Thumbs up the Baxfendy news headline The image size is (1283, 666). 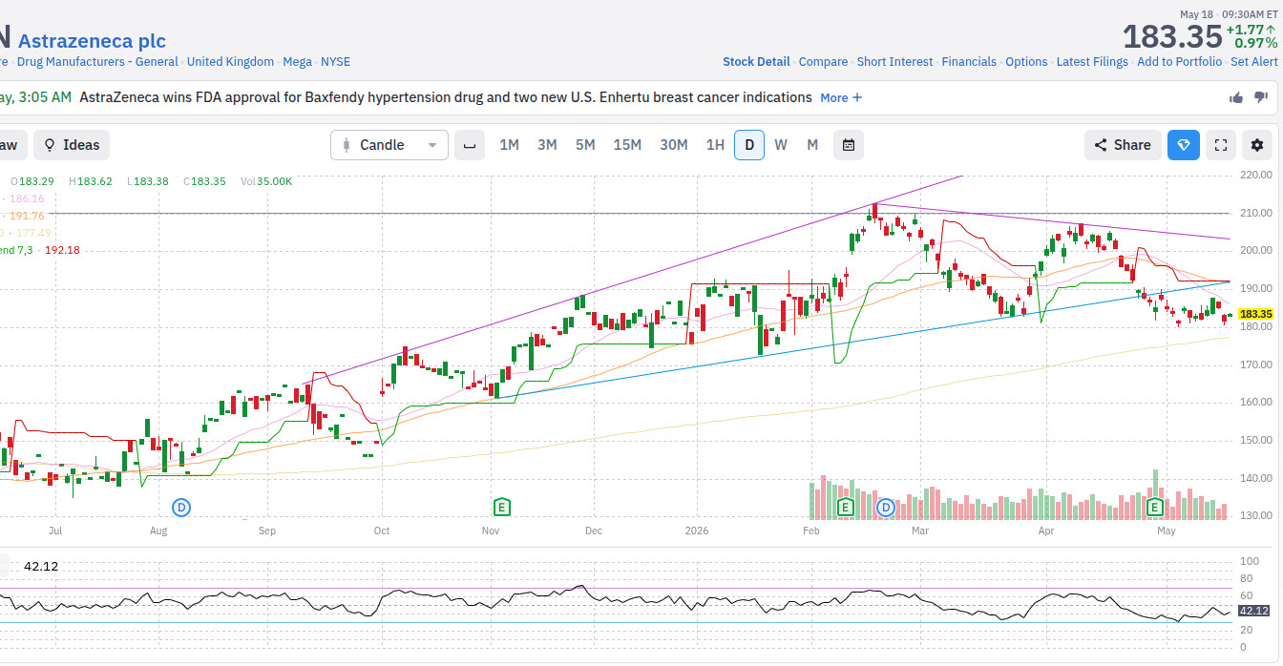[1236, 97]
